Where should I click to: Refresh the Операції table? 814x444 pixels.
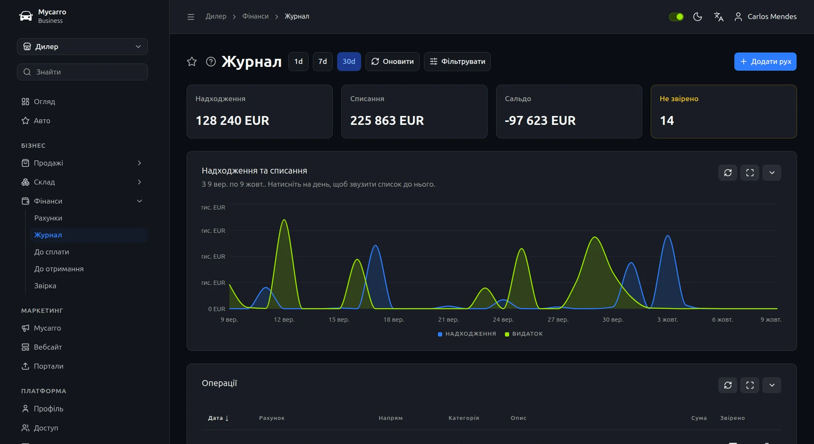(x=728, y=385)
